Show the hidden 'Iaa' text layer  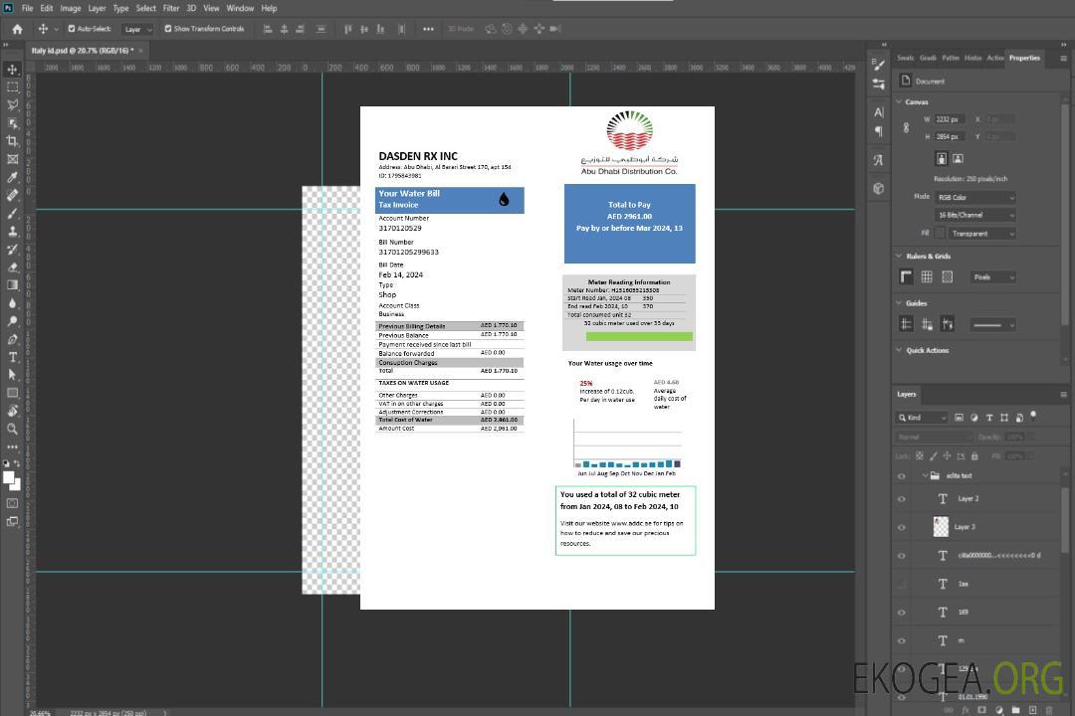coord(902,584)
